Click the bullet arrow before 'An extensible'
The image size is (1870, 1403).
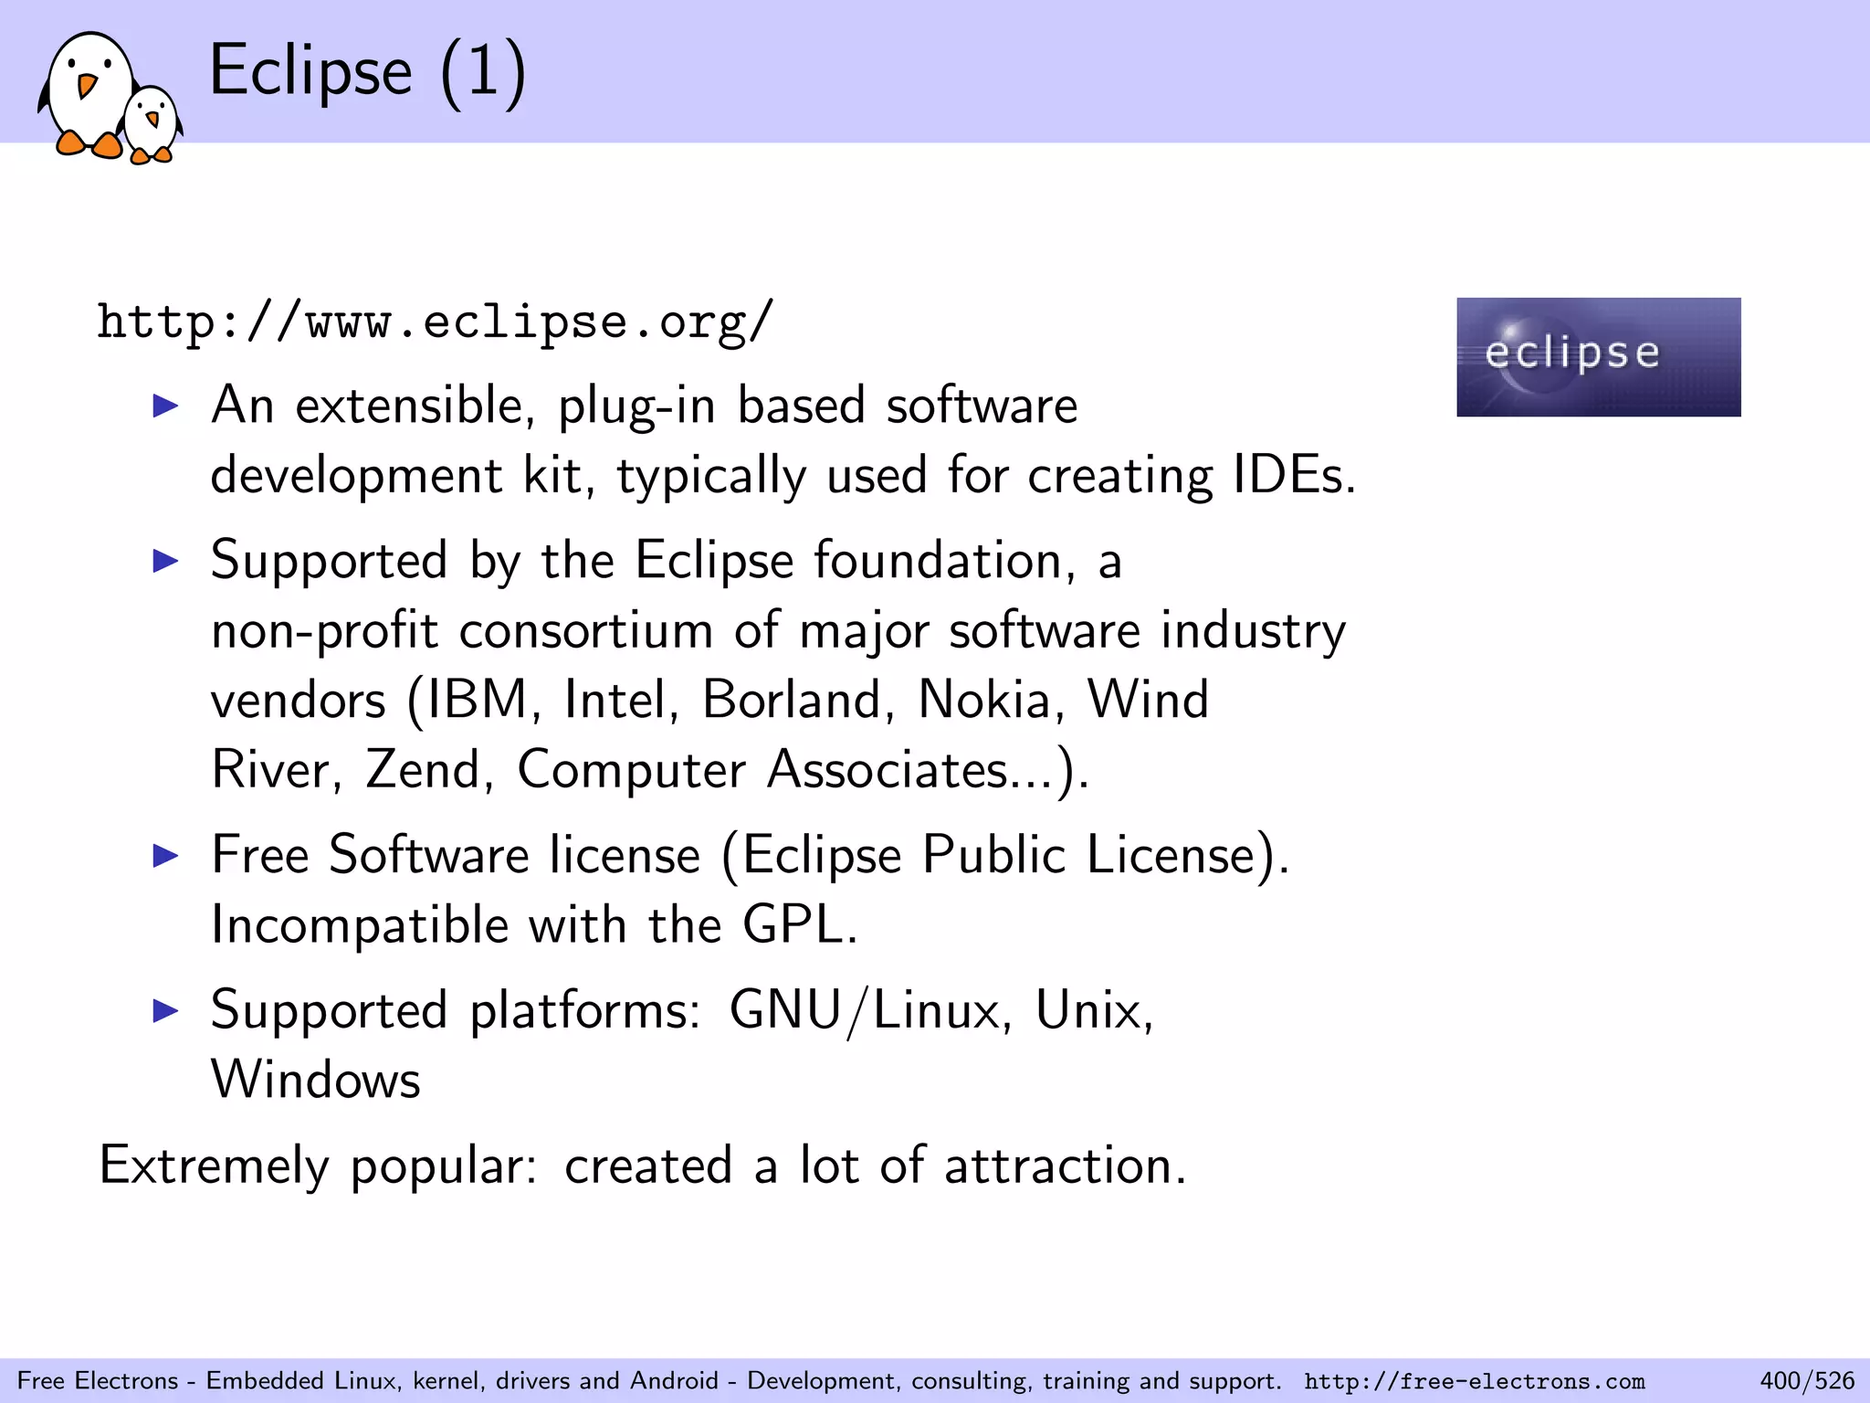coord(165,406)
